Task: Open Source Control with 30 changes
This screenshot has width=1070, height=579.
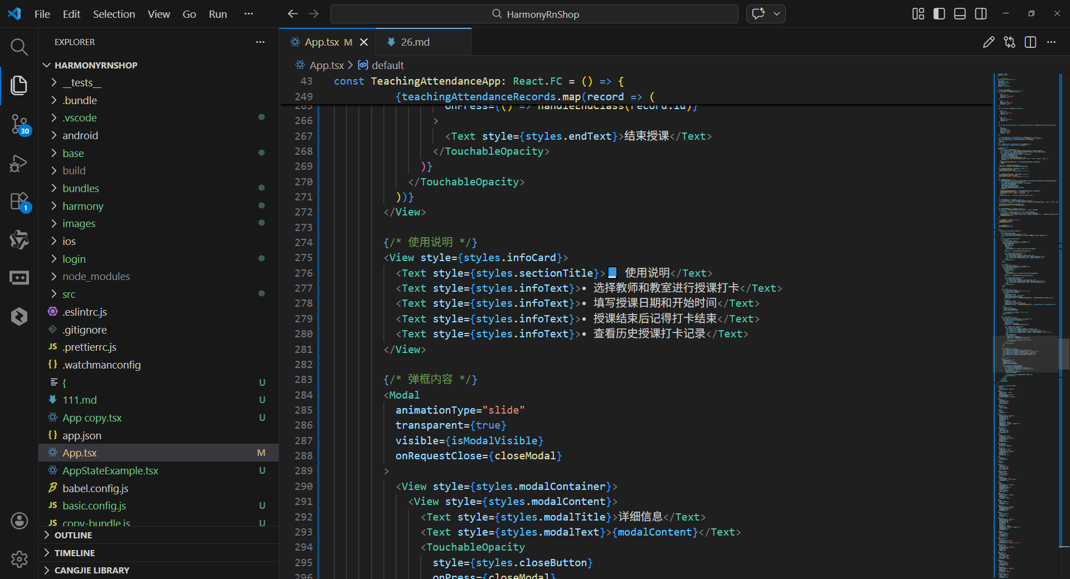Action: click(19, 125)
